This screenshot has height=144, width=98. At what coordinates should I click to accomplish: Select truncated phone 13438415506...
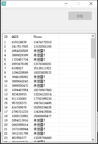(45, 112)
